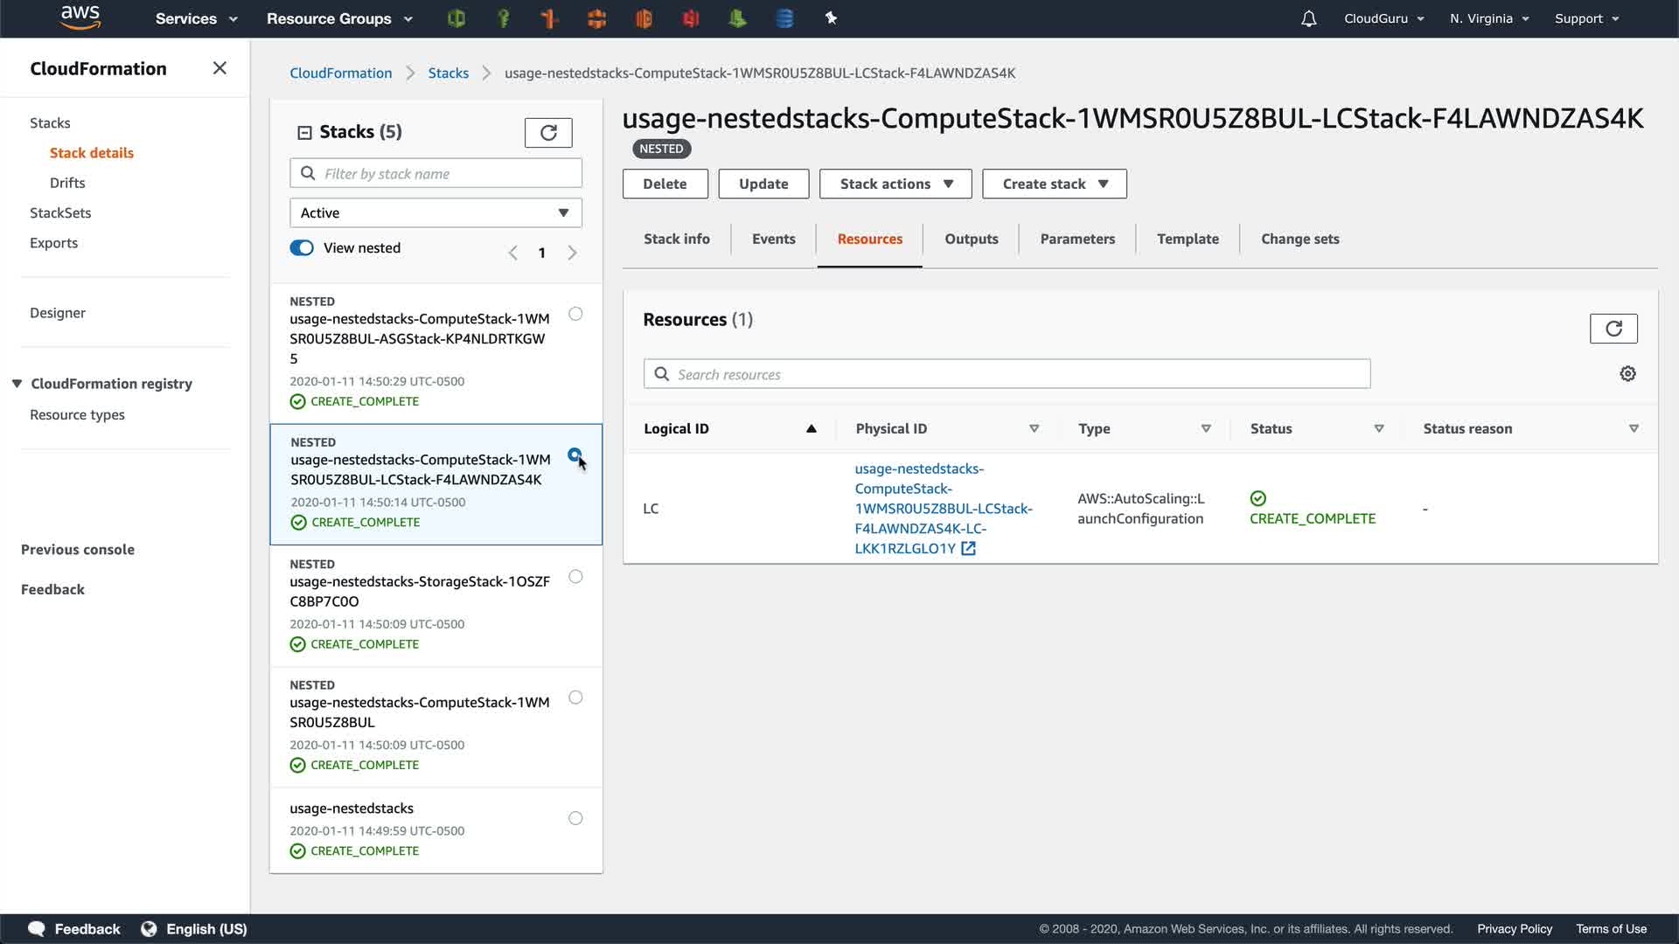Expand the Stack actions dropdown
The width and height of the screenshot is (1679, 944).
(895, 184)
